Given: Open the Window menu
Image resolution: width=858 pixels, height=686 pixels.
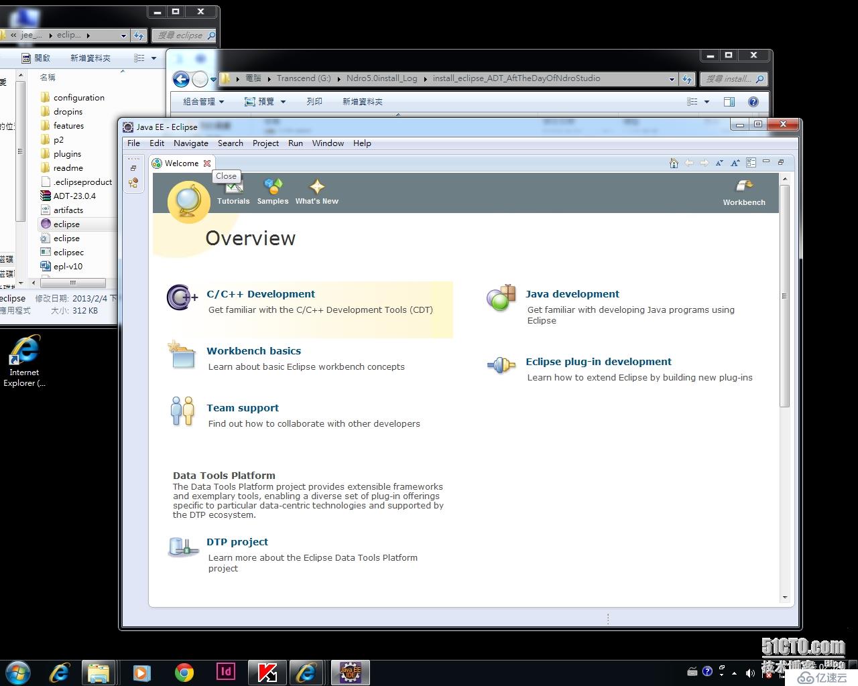Looking at the screenshot, I should click(328, 143).
